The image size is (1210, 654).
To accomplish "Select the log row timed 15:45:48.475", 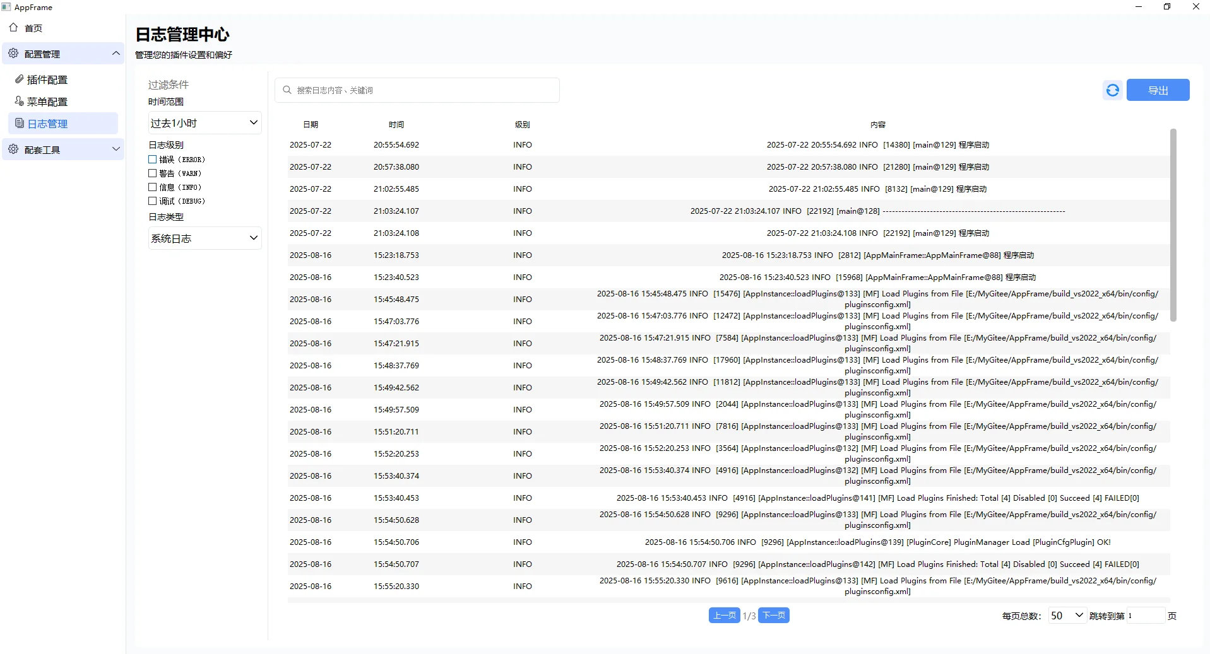I will [729, 300].
